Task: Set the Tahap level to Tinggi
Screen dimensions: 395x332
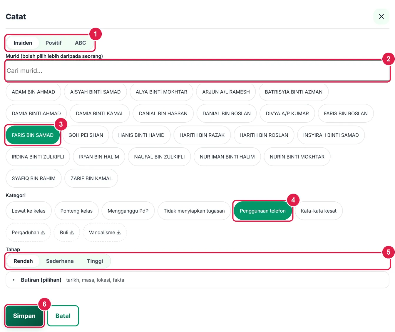Action: 95,261
